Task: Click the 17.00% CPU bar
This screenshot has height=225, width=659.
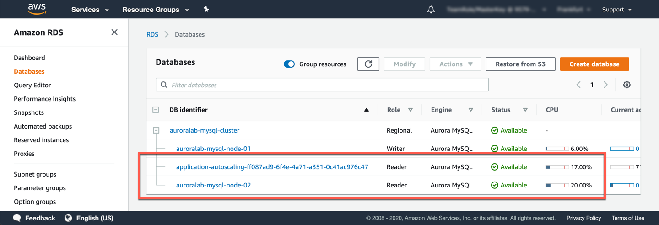Action: 557,167
